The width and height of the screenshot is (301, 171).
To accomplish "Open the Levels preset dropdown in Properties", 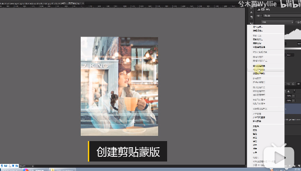I will (282, 16).
